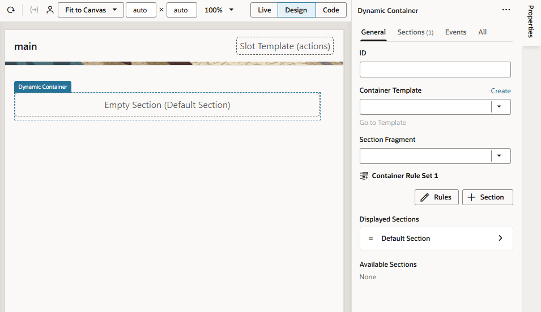The width and height of the screenshot is (541, 312).
Task: Open the 100% zoom dropdown
Action: tap(219, 10)
